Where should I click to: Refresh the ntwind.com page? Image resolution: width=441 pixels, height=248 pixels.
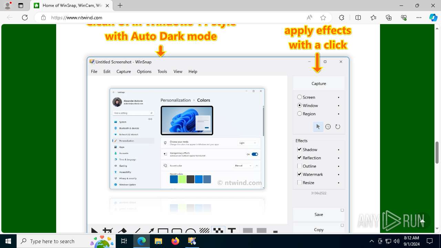25,18
